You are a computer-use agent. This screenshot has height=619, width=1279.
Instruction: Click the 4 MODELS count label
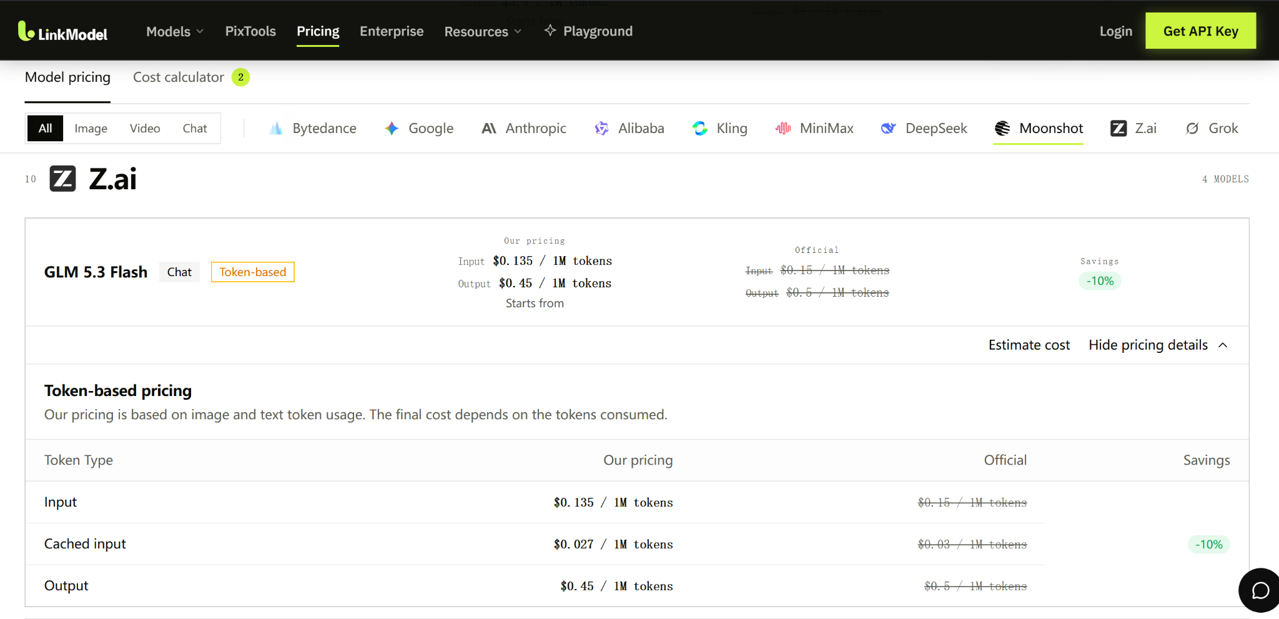click(x=1225, y=179)
